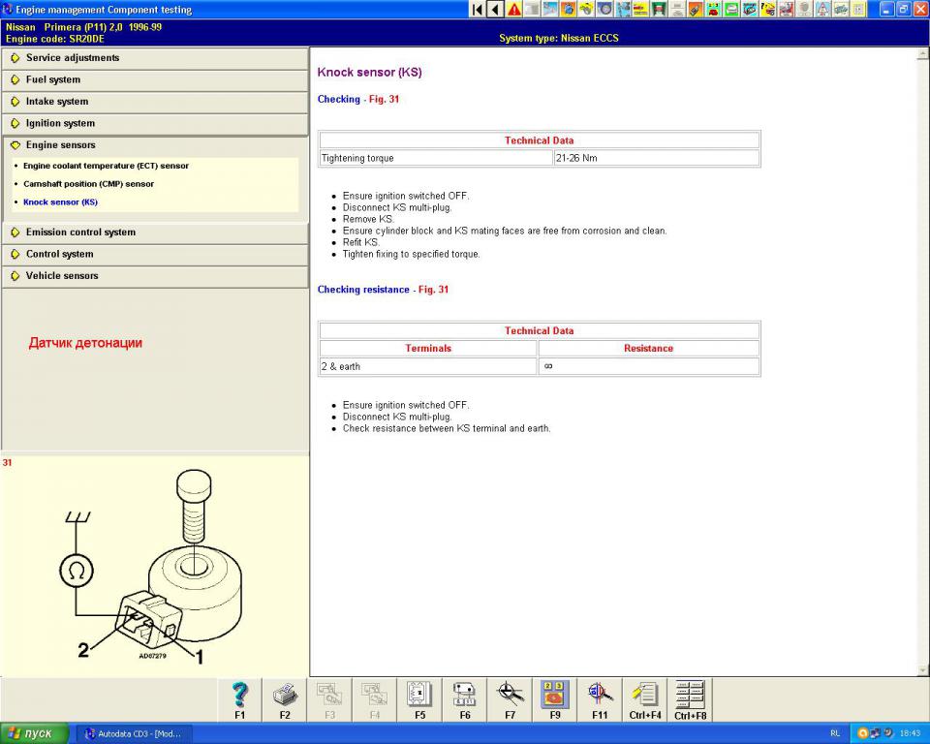The height and width of the screenshot is (744, 930).
Task: Click the F11 zoom magnifier icon
Action: (x=601, y=700)
